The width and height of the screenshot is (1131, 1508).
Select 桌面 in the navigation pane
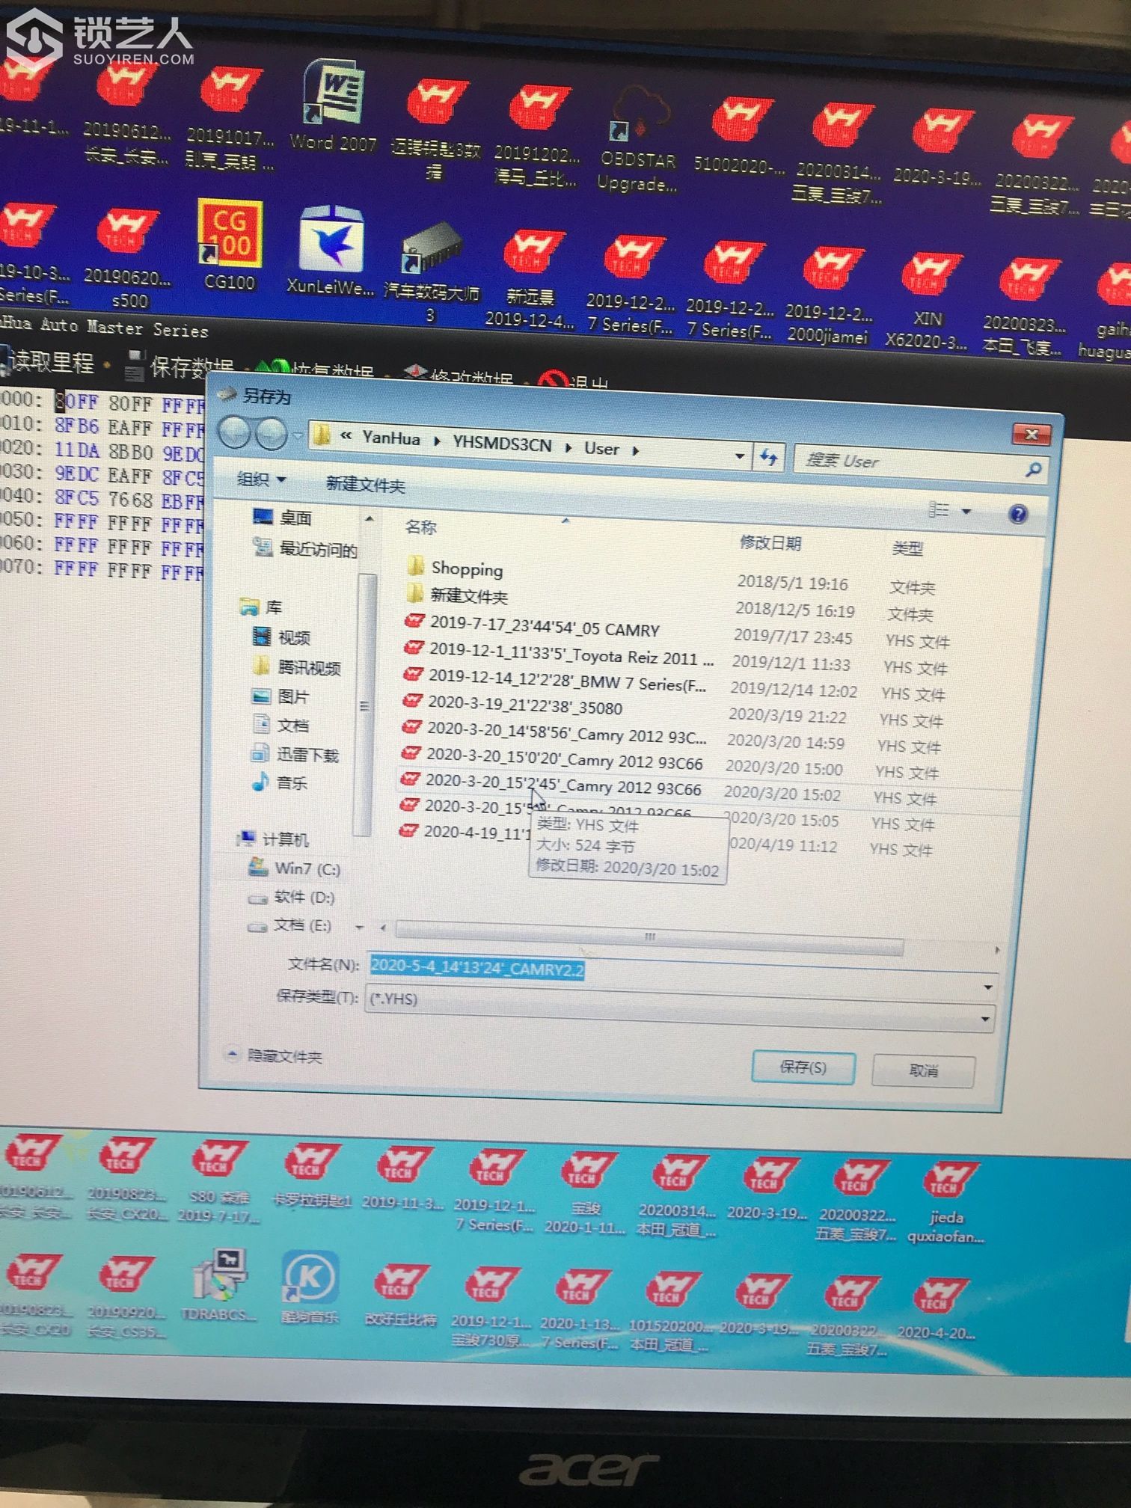click(282, 518)
